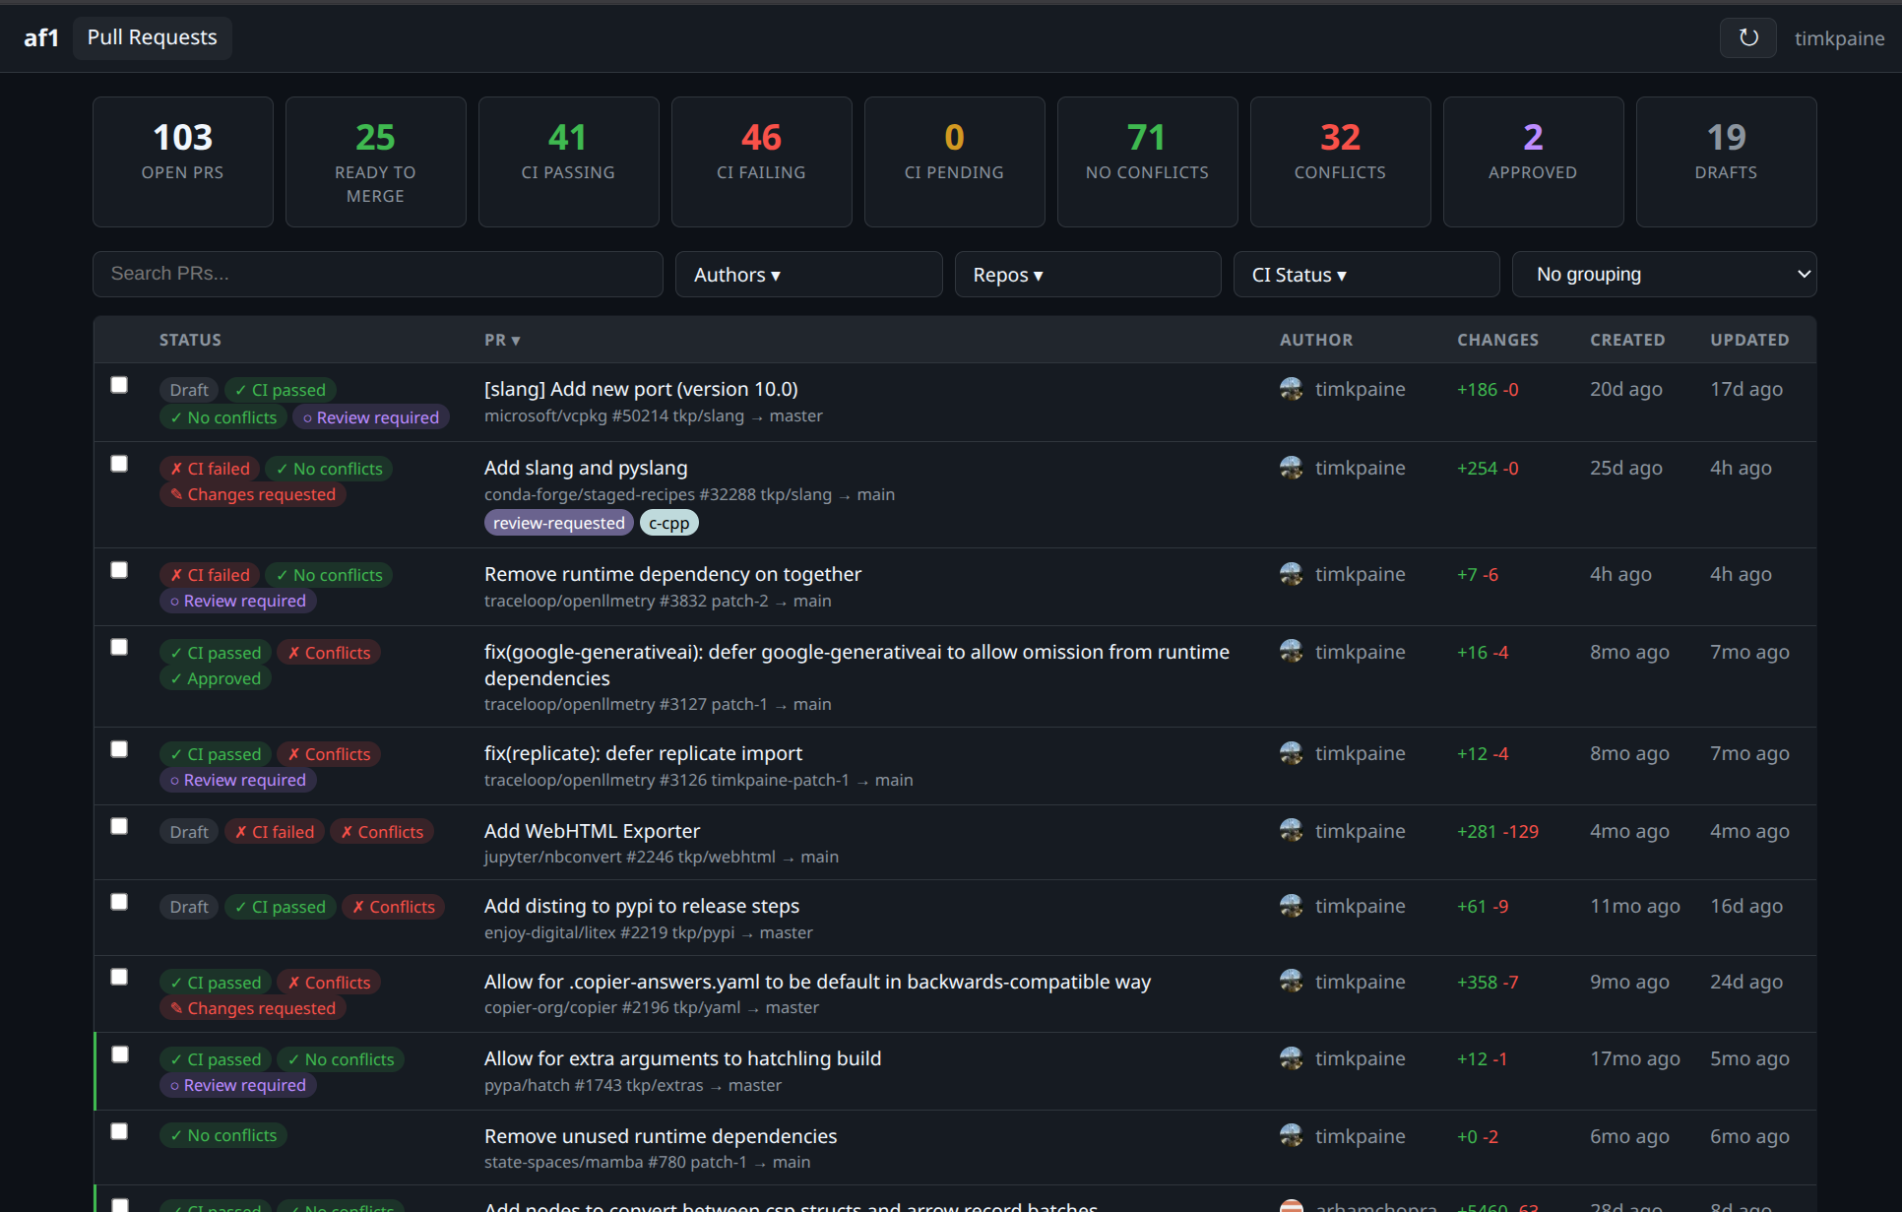
Task: Tick checkbox for fix(replicate) defer replicate import
Action: [x=119, y=749]
